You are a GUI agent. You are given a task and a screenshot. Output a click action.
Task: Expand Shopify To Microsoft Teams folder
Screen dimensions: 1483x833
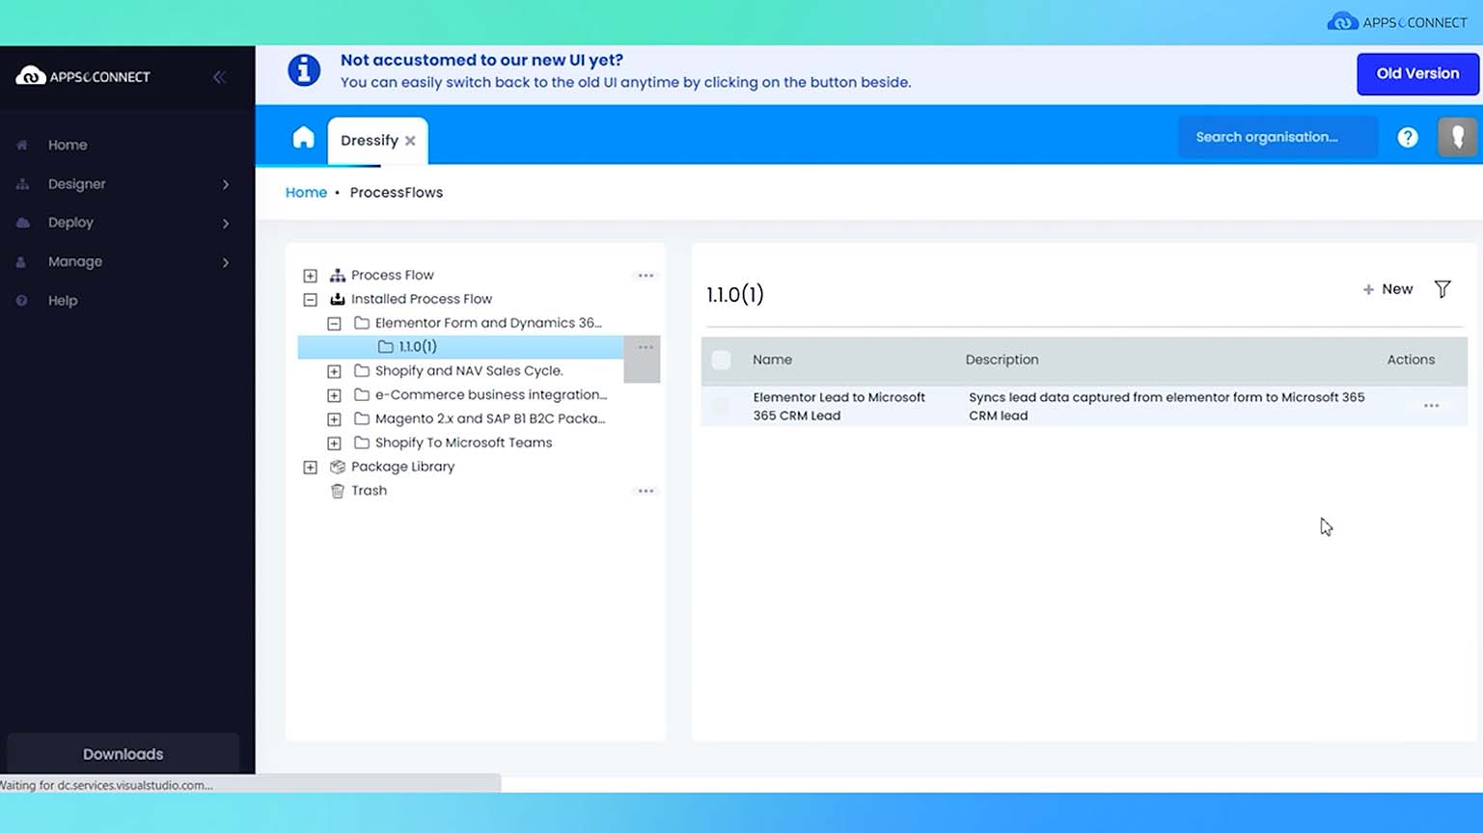point(334,443)
